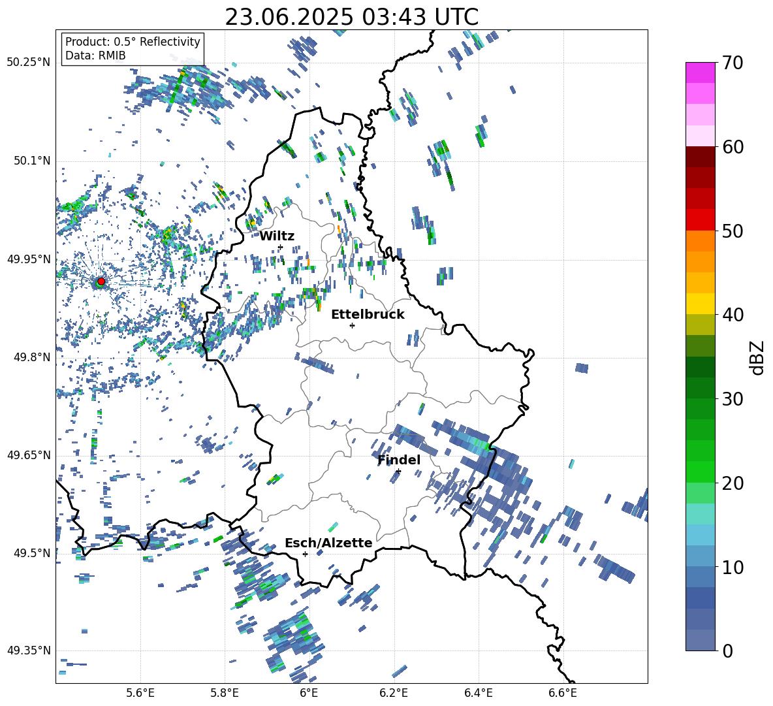
Task: Click the 60 value on colorbar
Action: click(733, 147)
